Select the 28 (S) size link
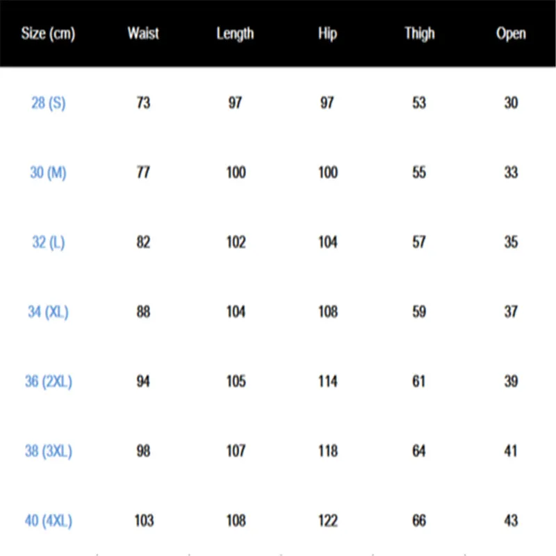 (48, 103)
